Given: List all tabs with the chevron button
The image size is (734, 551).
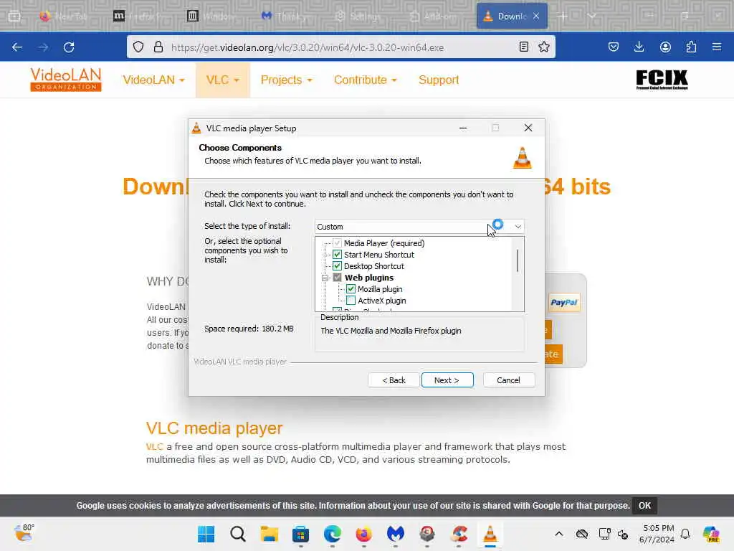Looking at the screenshot, I should [591, 17].
